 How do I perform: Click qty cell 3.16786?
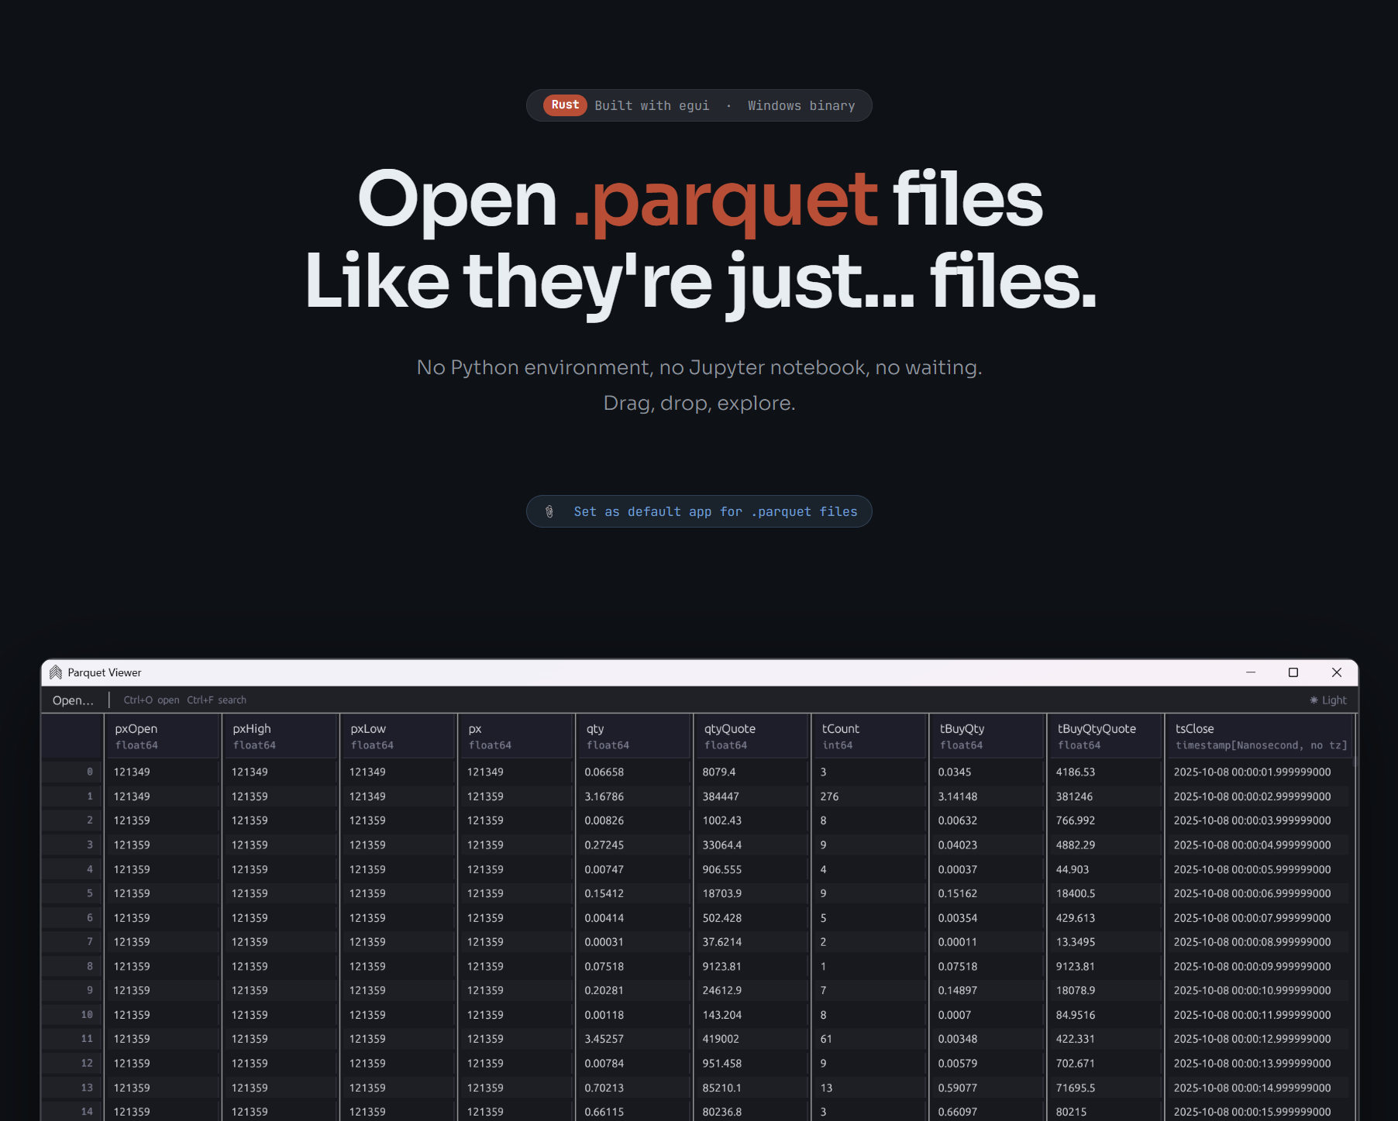[604, 796]
